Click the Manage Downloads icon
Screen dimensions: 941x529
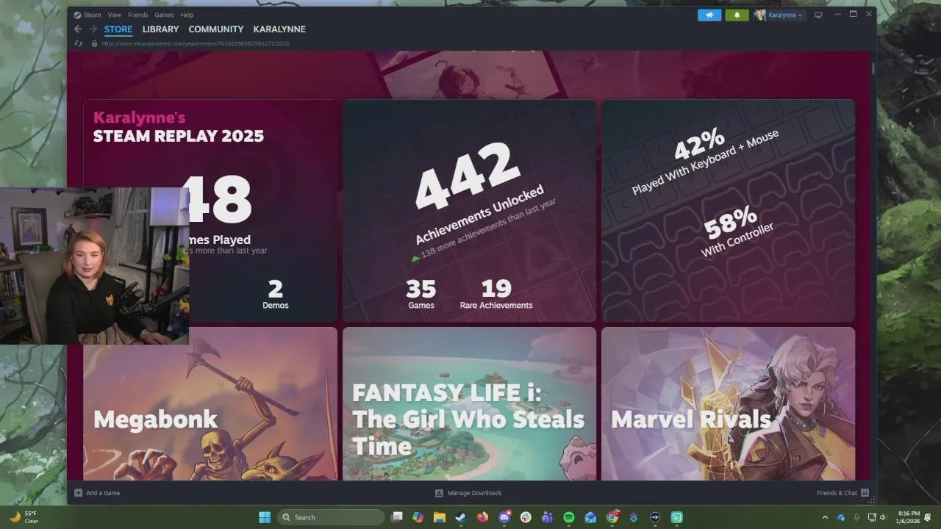point(439,493)
